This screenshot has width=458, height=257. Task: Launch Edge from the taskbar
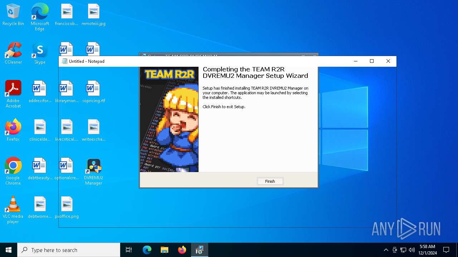[147, 250]
